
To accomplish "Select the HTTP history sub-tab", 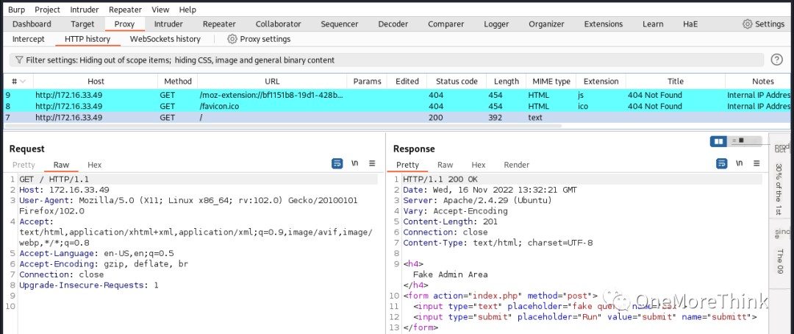I will (x=87, y=39).
